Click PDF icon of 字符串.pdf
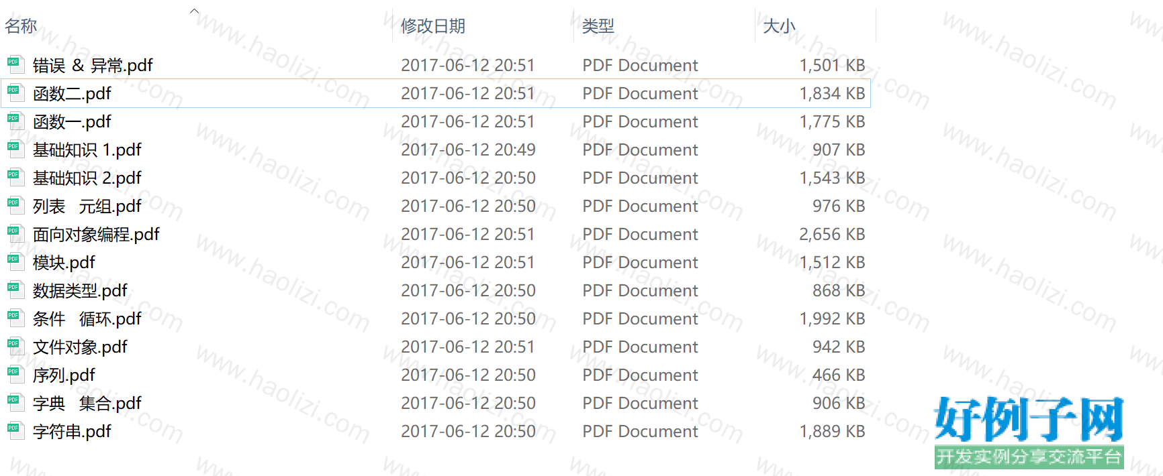 click(15, 431)
